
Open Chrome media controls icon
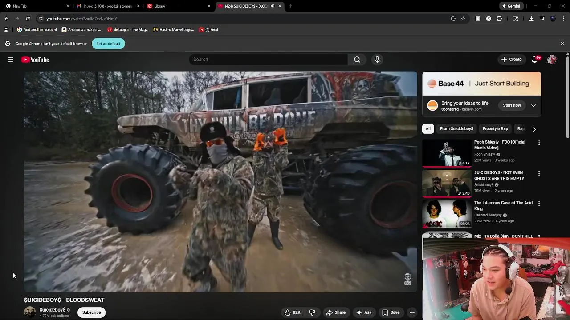tap(542, 19)
